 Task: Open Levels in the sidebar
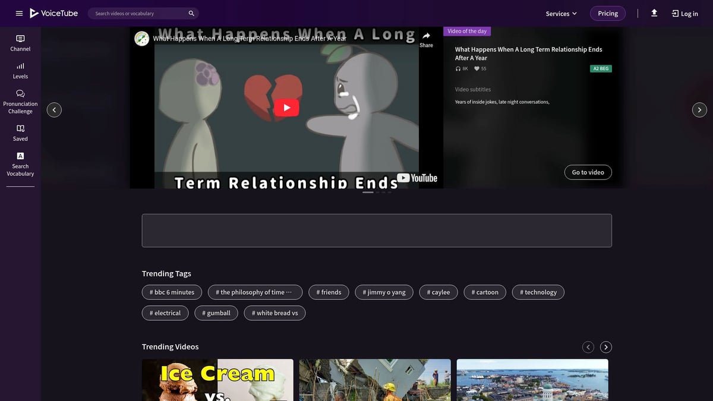(x=20, y=71)
